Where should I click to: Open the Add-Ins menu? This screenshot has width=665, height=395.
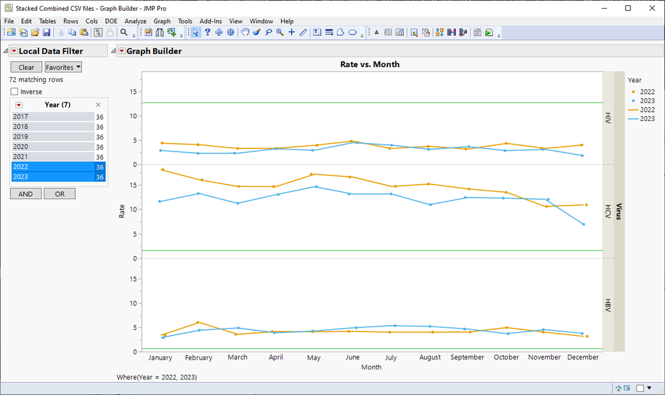coord(210,21)
